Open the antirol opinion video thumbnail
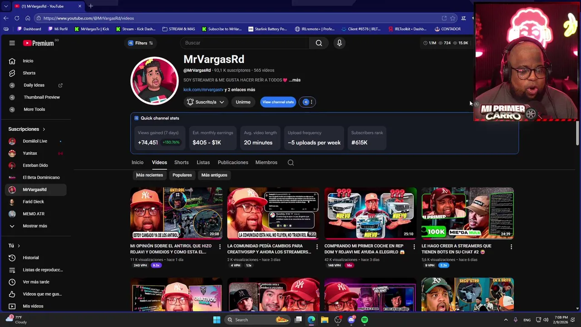 tap(176, 213)
